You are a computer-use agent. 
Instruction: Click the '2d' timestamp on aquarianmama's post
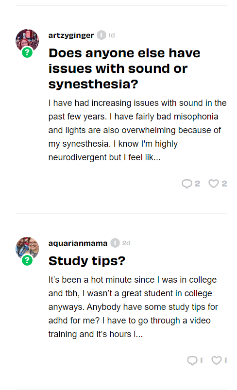coord(126,243)
